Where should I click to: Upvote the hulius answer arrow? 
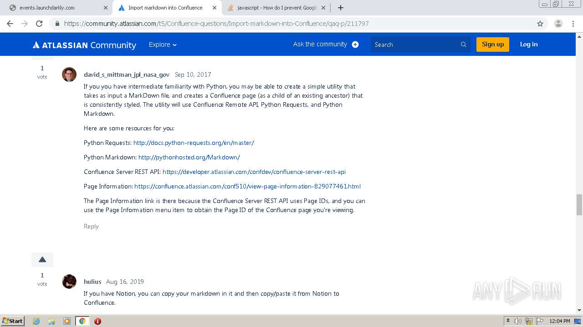pos(42,260)
